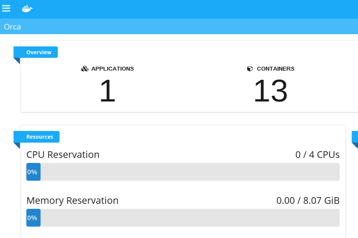Click the CPU Reservation progress bar track
The height and width of the screenshot is (238, 358).
pos(190,172)
